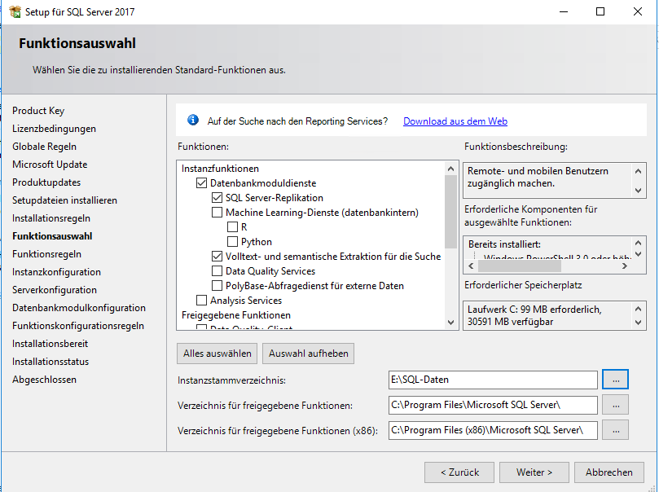Screen dimensions: 659x492
Task: Select Globale Regeln in the sidebar
Action: (x=44, y=147)
